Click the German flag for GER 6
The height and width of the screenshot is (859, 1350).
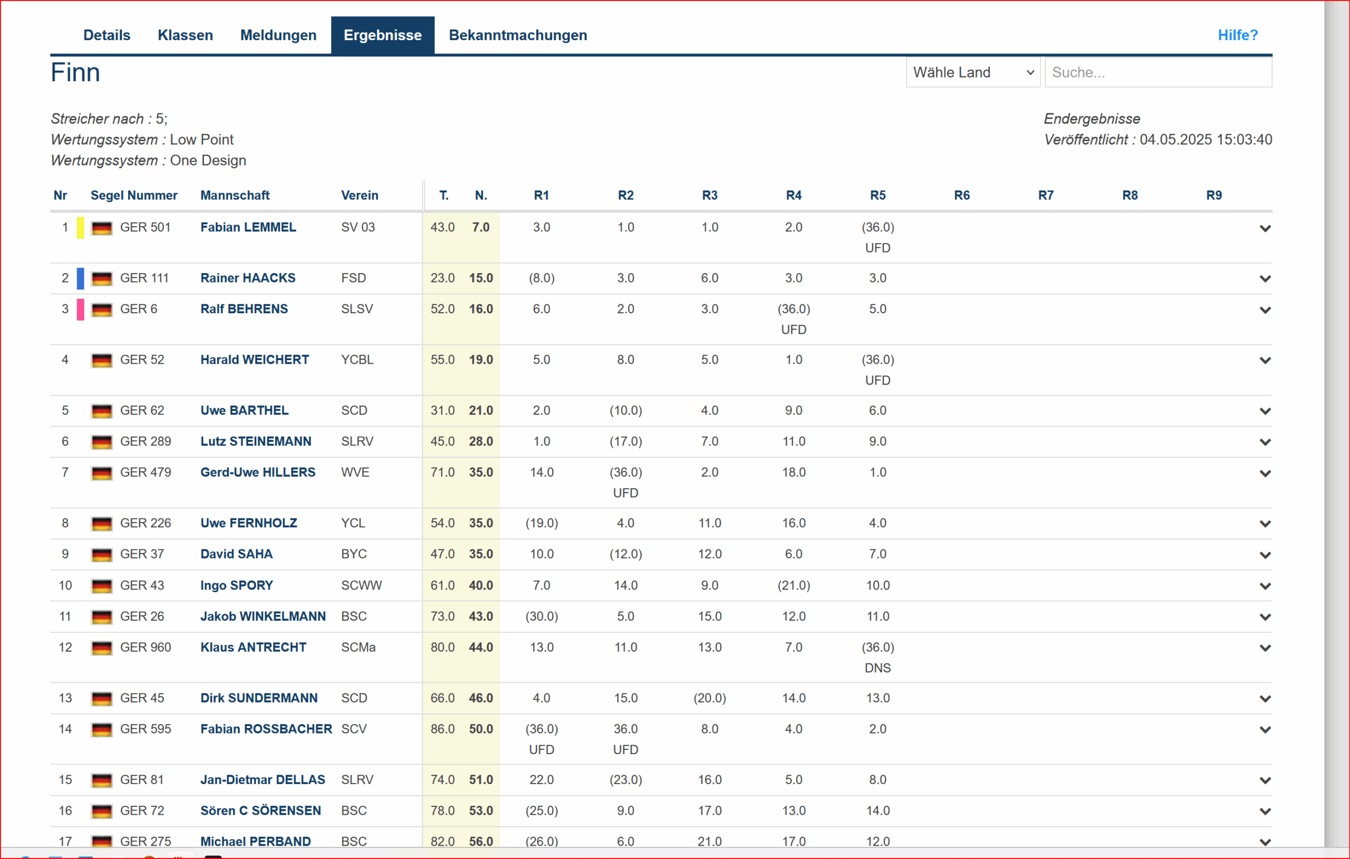tap(101, 310)
